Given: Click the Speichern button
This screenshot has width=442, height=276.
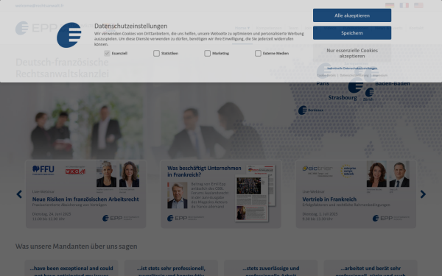Looking at the screenshot, I should pyautogui.click(x=352, y=33).
